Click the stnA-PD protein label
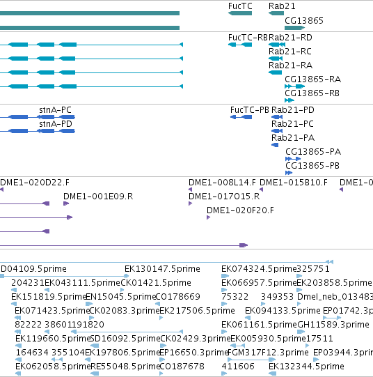Viewport: 373px width, 377px height. click(56, 124)
